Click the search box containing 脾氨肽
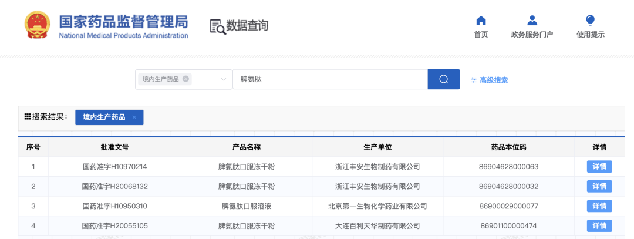The width and height of the screenshot is (634, 239). coord(330,79)
